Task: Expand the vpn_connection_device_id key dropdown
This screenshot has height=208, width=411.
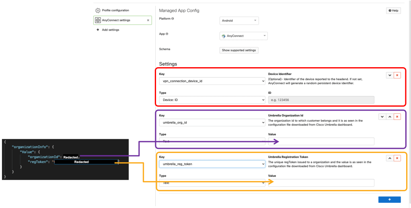Action: pyautogui.click(x=212, y=81)
